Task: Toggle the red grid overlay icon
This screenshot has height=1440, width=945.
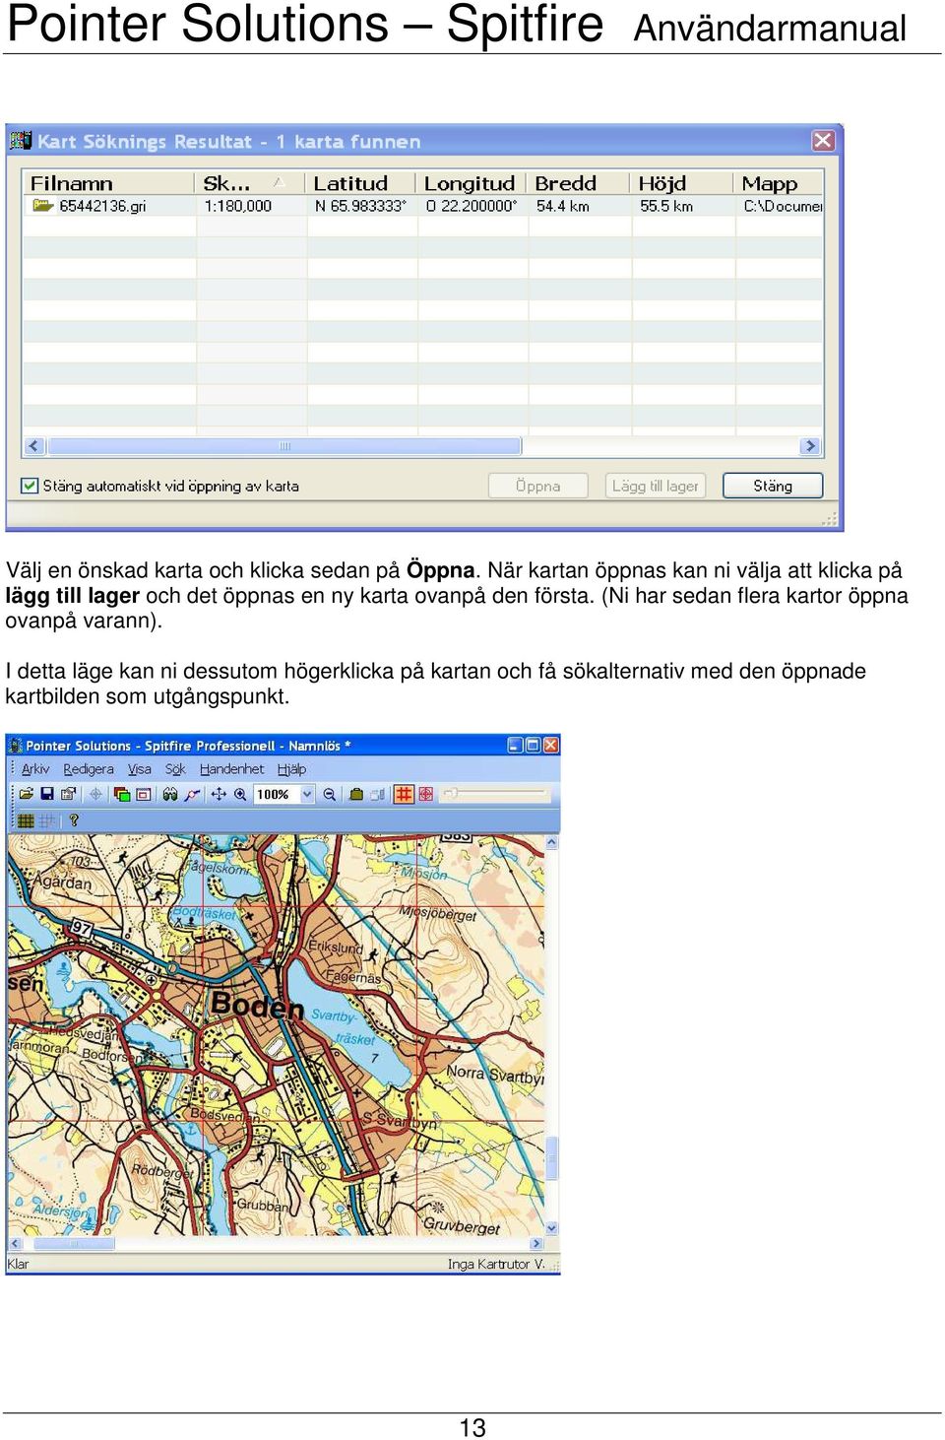Action: pos(404,794)
